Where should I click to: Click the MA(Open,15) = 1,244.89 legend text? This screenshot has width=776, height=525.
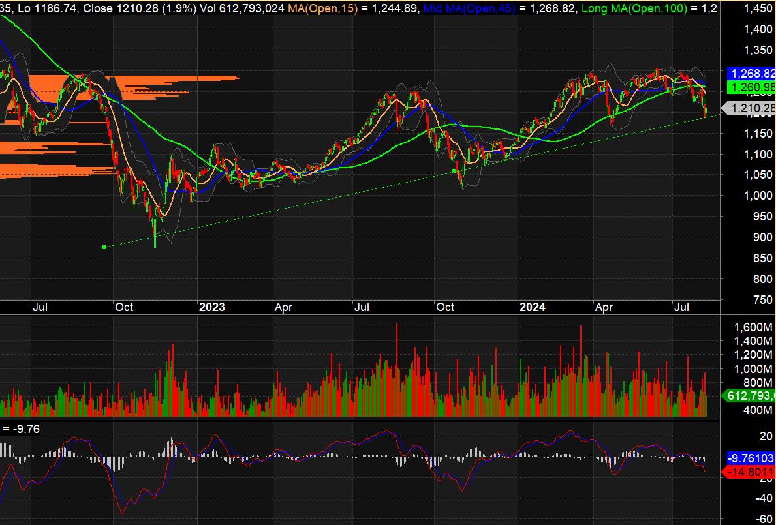[x=352, y=8]
